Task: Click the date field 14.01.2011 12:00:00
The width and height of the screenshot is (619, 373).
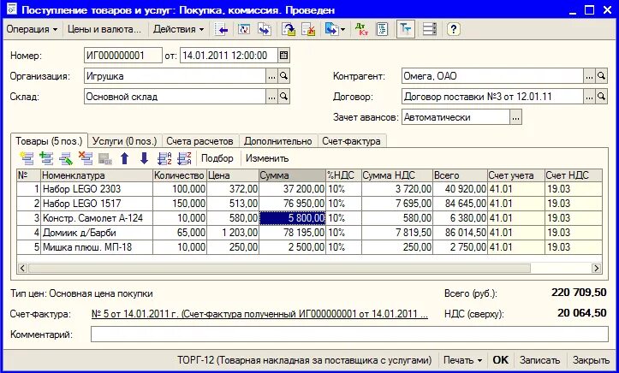Action: 229,56
